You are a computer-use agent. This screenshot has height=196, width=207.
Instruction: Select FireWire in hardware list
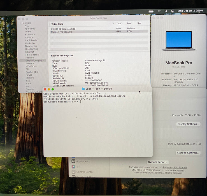pos(30,58)
